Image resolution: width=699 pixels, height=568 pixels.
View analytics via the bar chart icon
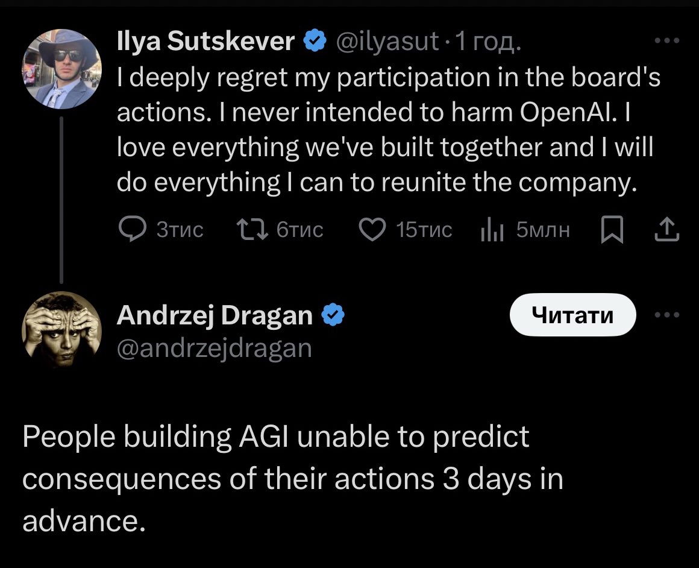(492, 229)
